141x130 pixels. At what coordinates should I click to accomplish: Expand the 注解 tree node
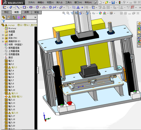click(x=3, y=35)
